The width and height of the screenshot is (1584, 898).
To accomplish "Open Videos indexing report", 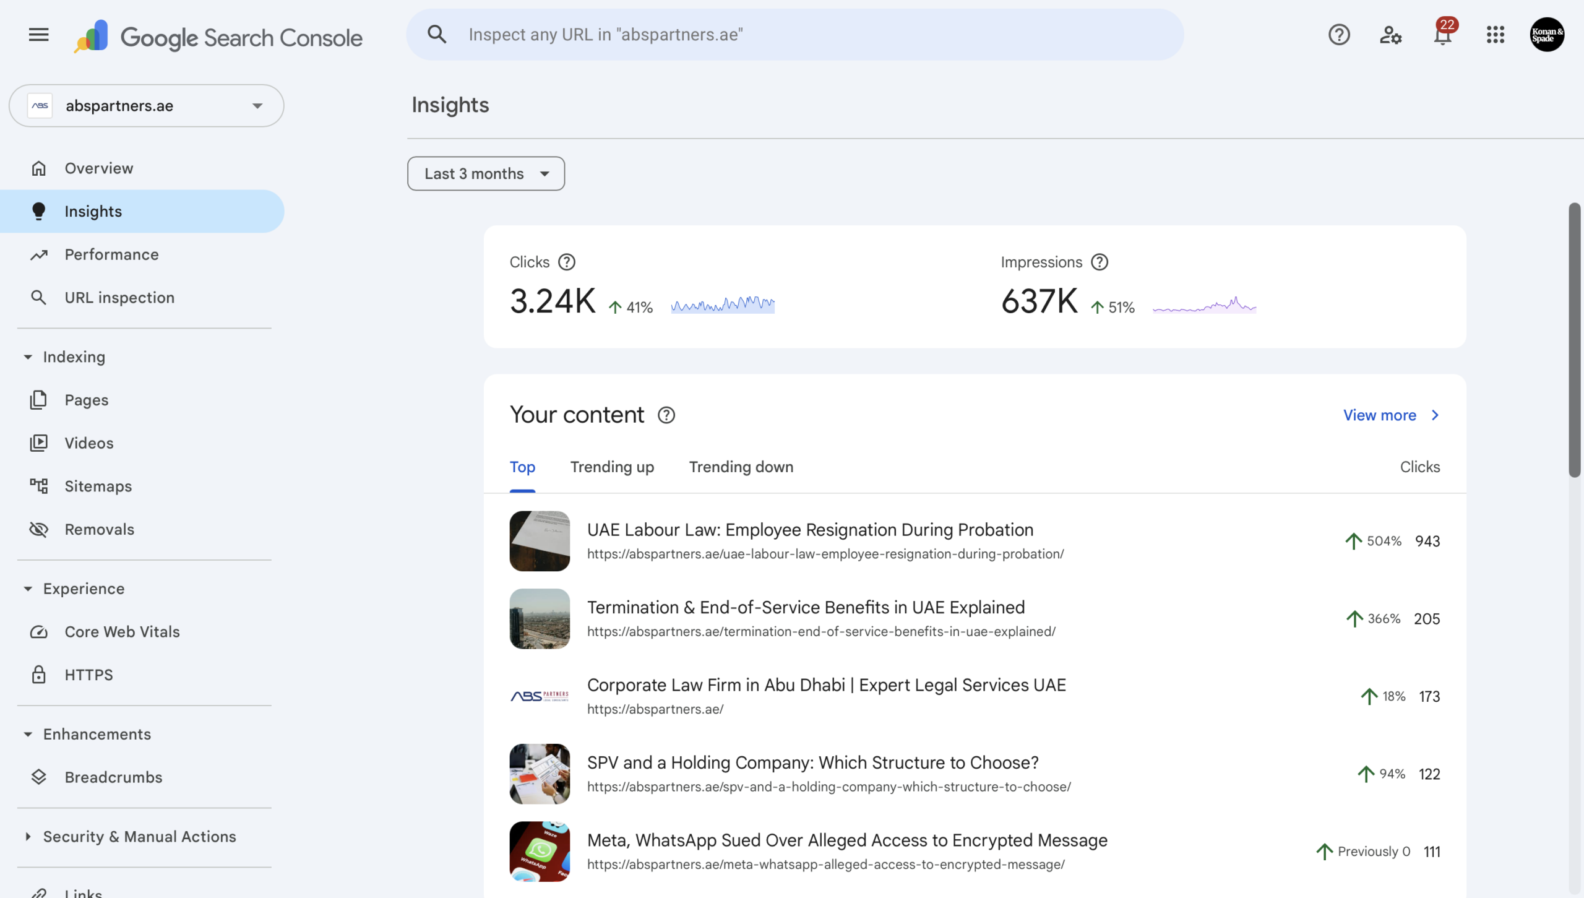I will (142, 443).
